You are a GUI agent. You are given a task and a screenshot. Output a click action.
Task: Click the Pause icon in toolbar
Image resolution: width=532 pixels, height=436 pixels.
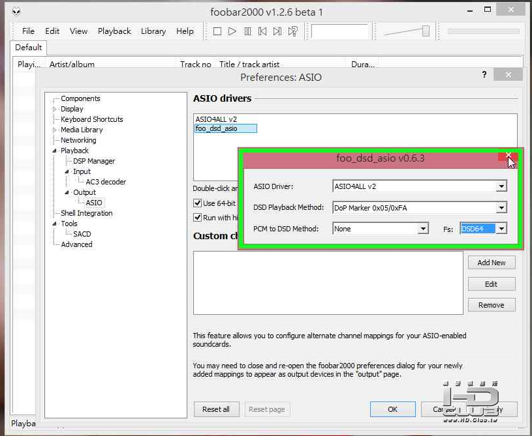point(247,31)
